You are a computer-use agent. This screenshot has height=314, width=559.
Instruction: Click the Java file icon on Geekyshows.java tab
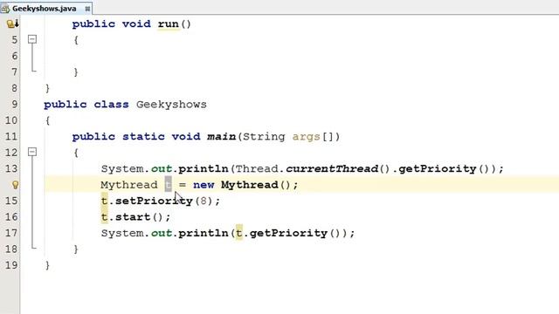[x=5, y=8]
